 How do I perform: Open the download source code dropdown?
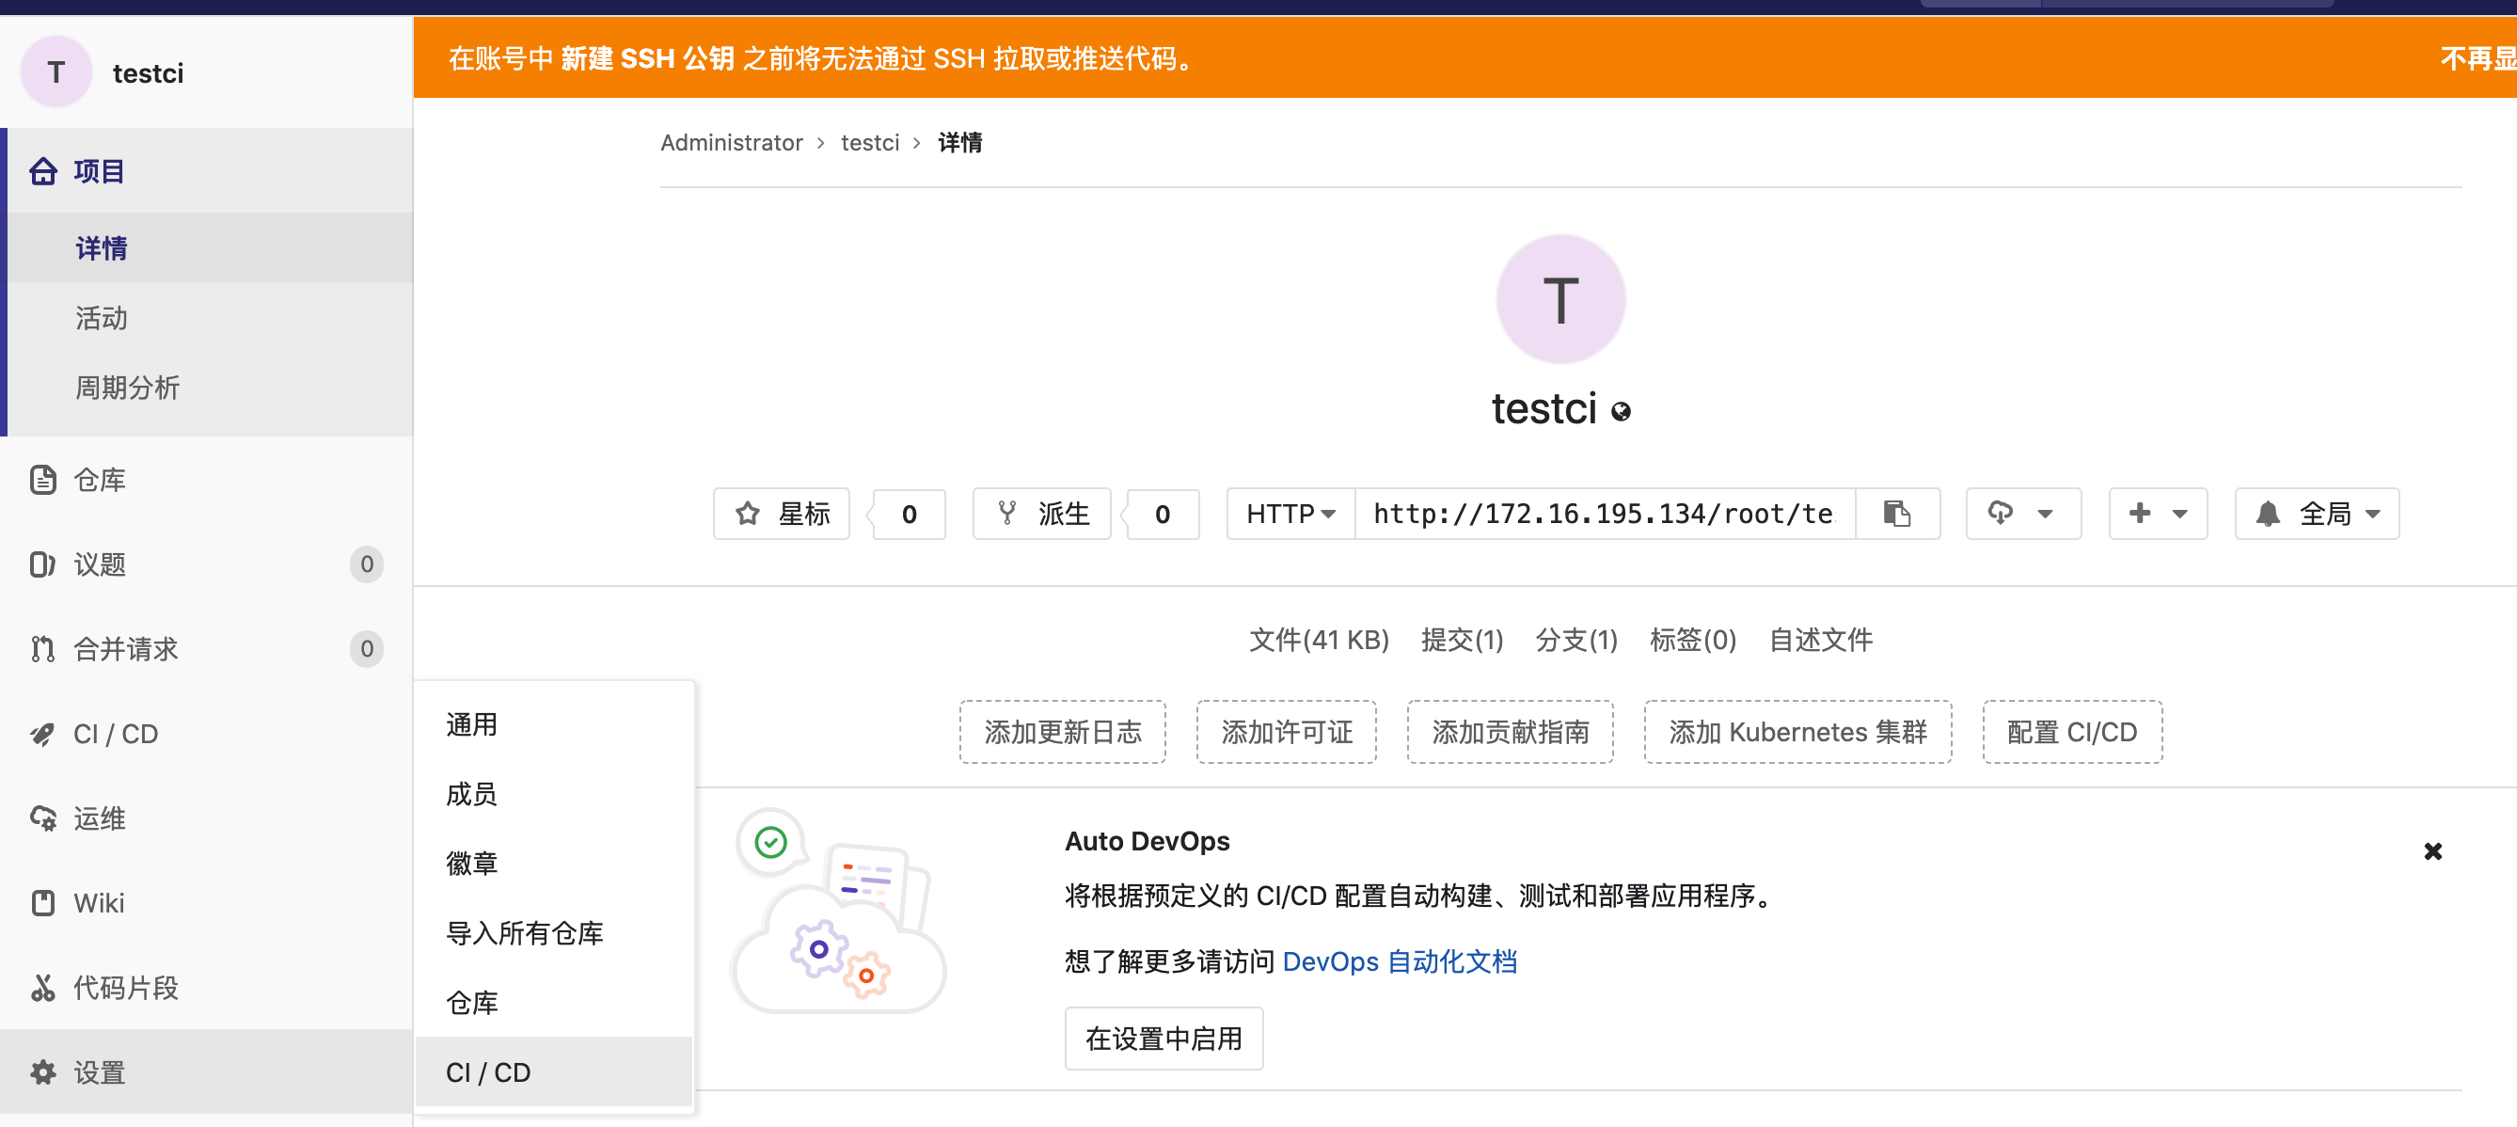[x=2021, y=513]
